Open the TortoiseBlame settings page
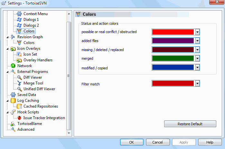225x149 pixels. coord(30,124)
